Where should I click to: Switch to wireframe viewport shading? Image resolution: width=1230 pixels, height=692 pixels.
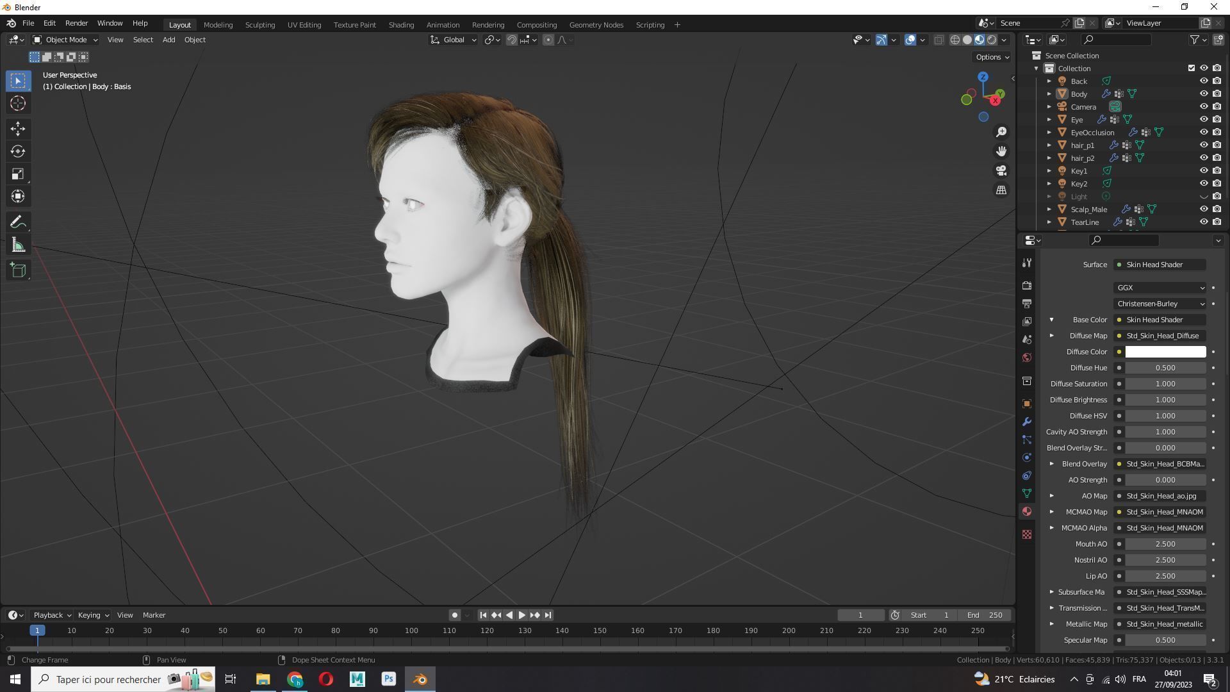[955, 40]
